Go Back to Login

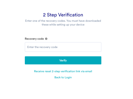pos(63,77)
